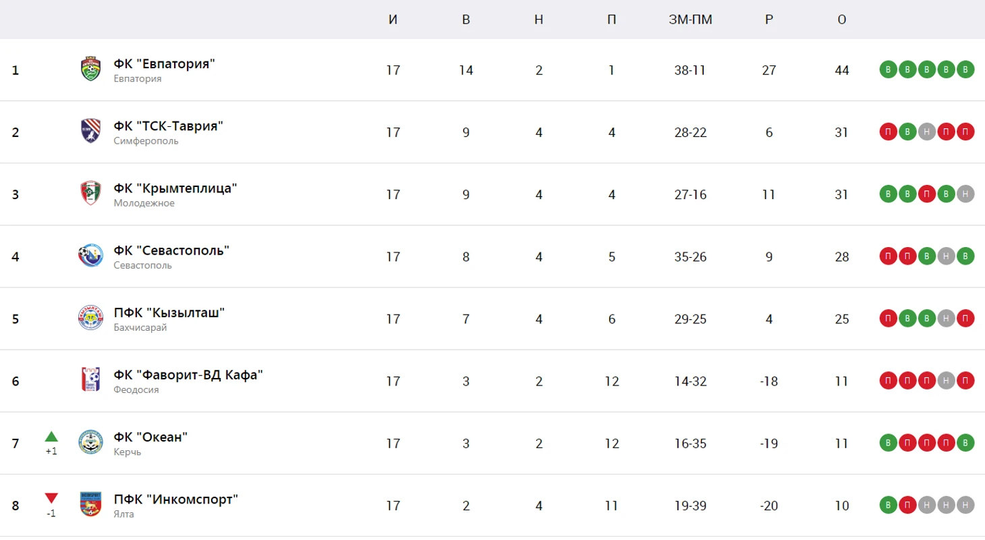This screenshot has width=985, height=540.
Task: Open the ФК "Севастополь" team page
Action: [171, 250]
